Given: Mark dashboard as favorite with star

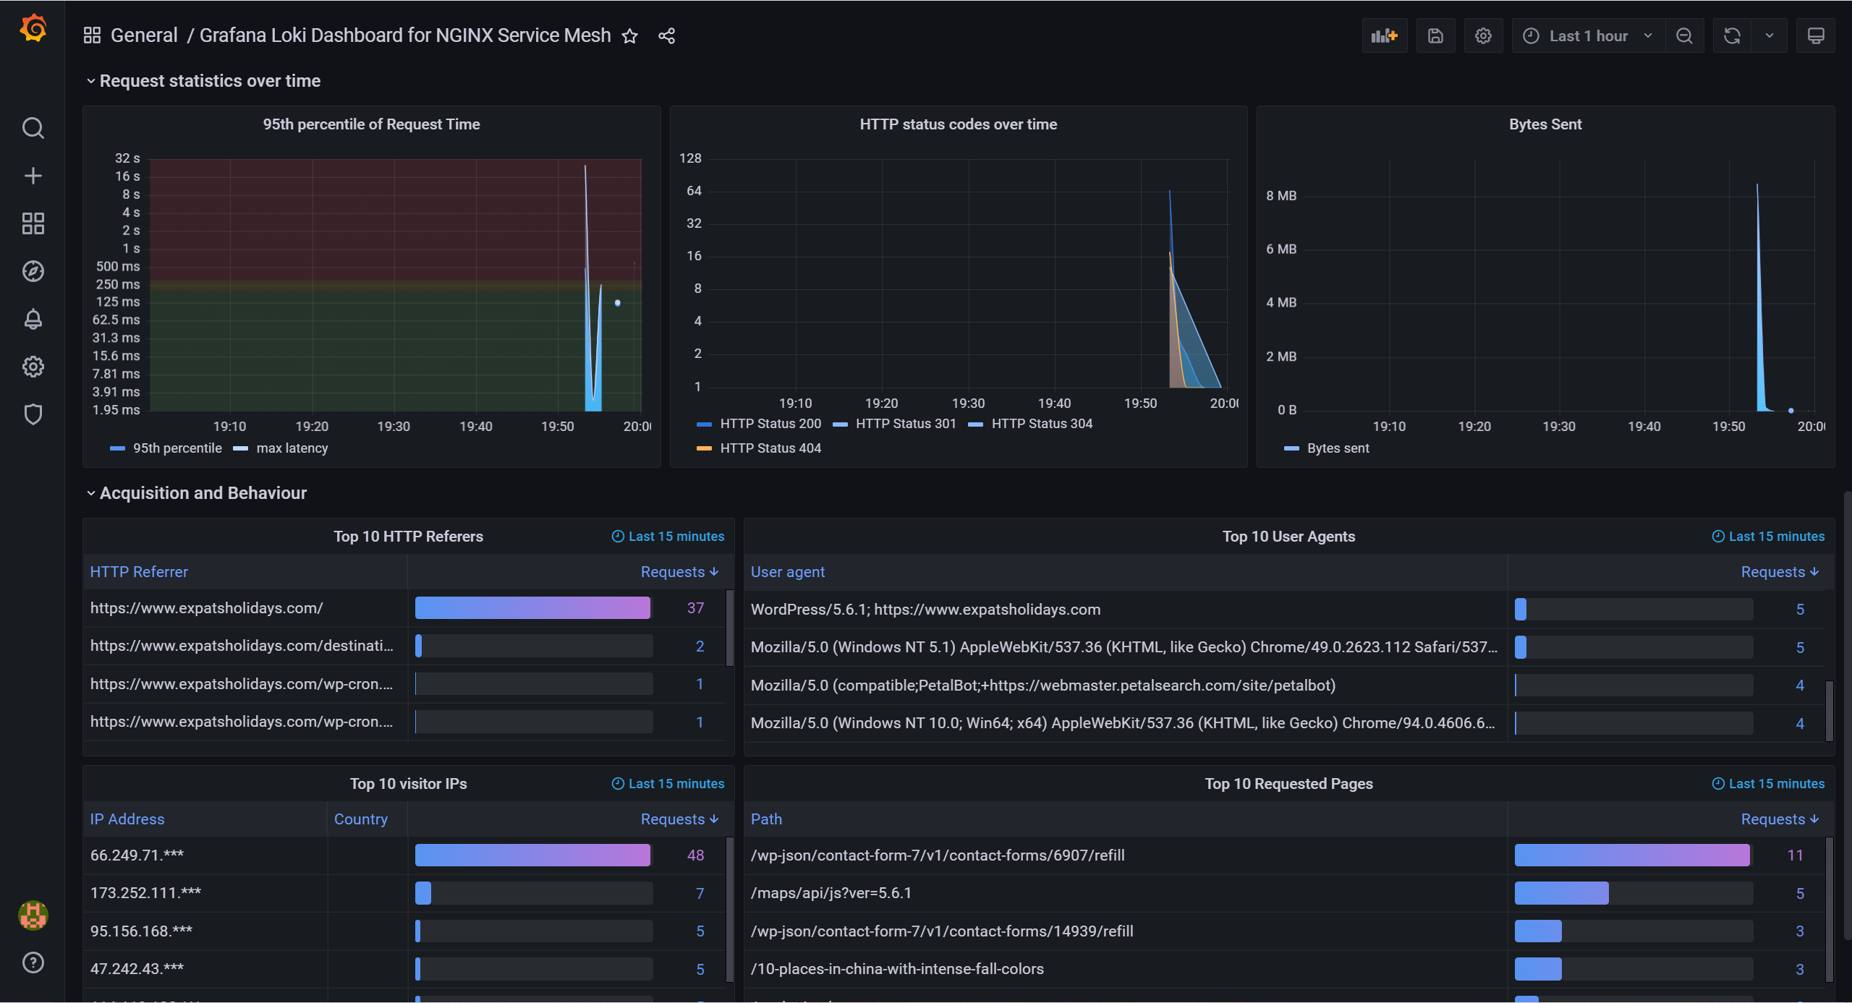Looking at the screenshot, I should (x=630, y=35).
